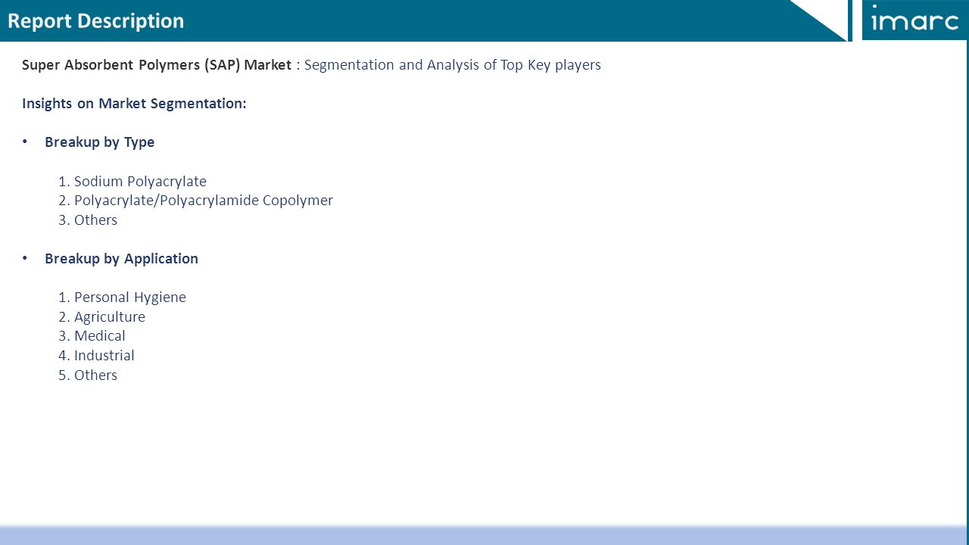Screen dimensions: 969x545
Task: Click 'Insights on Market Segmentation:' line
Action: (x=134, y=104)
